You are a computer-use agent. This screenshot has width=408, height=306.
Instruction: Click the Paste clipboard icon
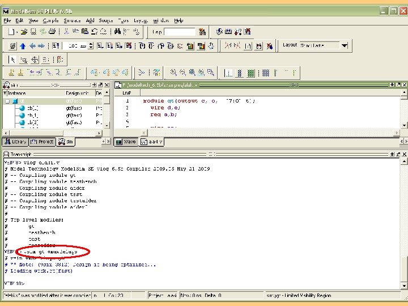pyautogui.click(x=85, y=32)
